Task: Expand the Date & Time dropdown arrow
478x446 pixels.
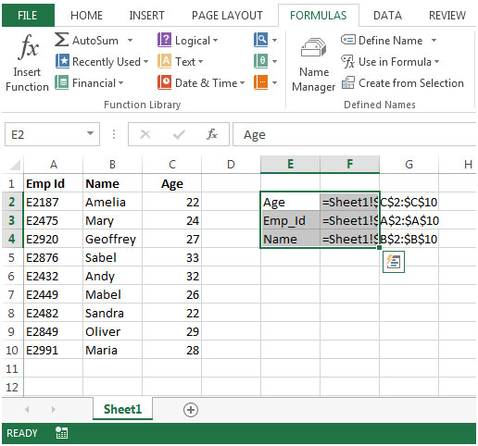Action: point(242,83)
